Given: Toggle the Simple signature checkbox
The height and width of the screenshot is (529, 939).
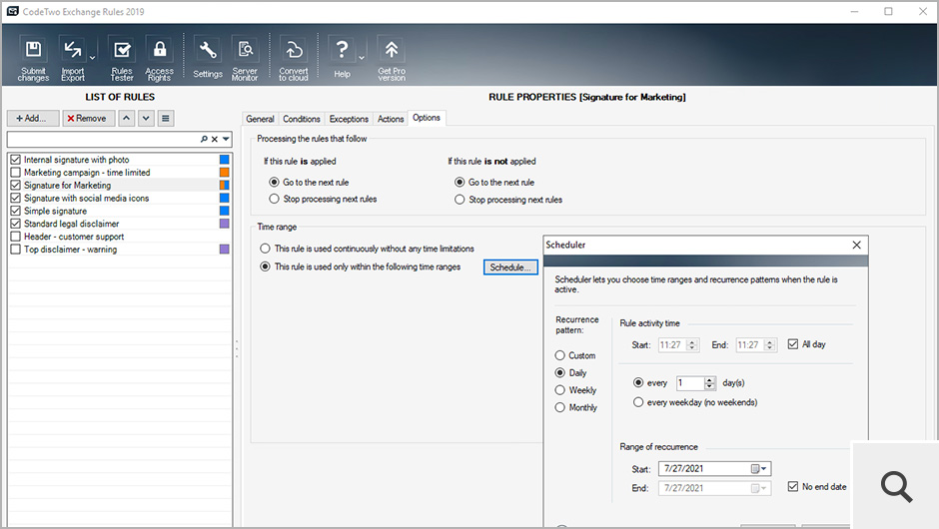Looking at the screenshot, I should [16, 211].
